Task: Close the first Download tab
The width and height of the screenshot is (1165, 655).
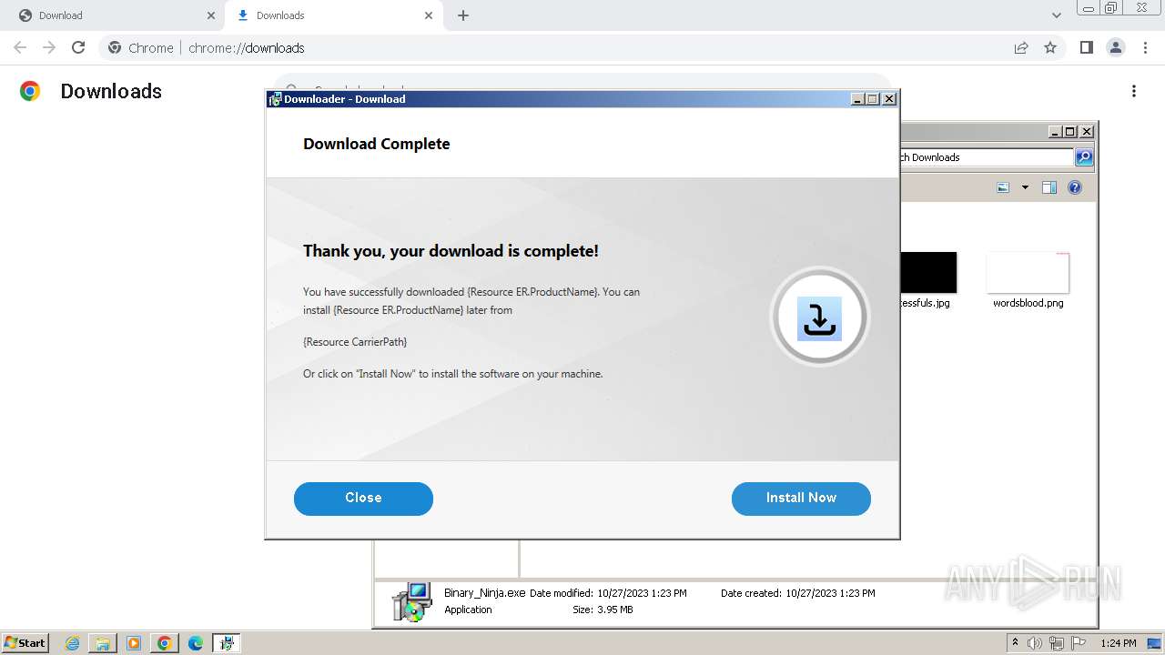Action: 211,15
